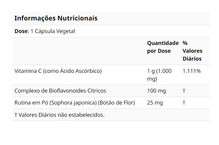
Task: Click the 1 g (1.000 mg) amount
Action: pyautogui.click(x=159, y=75)
